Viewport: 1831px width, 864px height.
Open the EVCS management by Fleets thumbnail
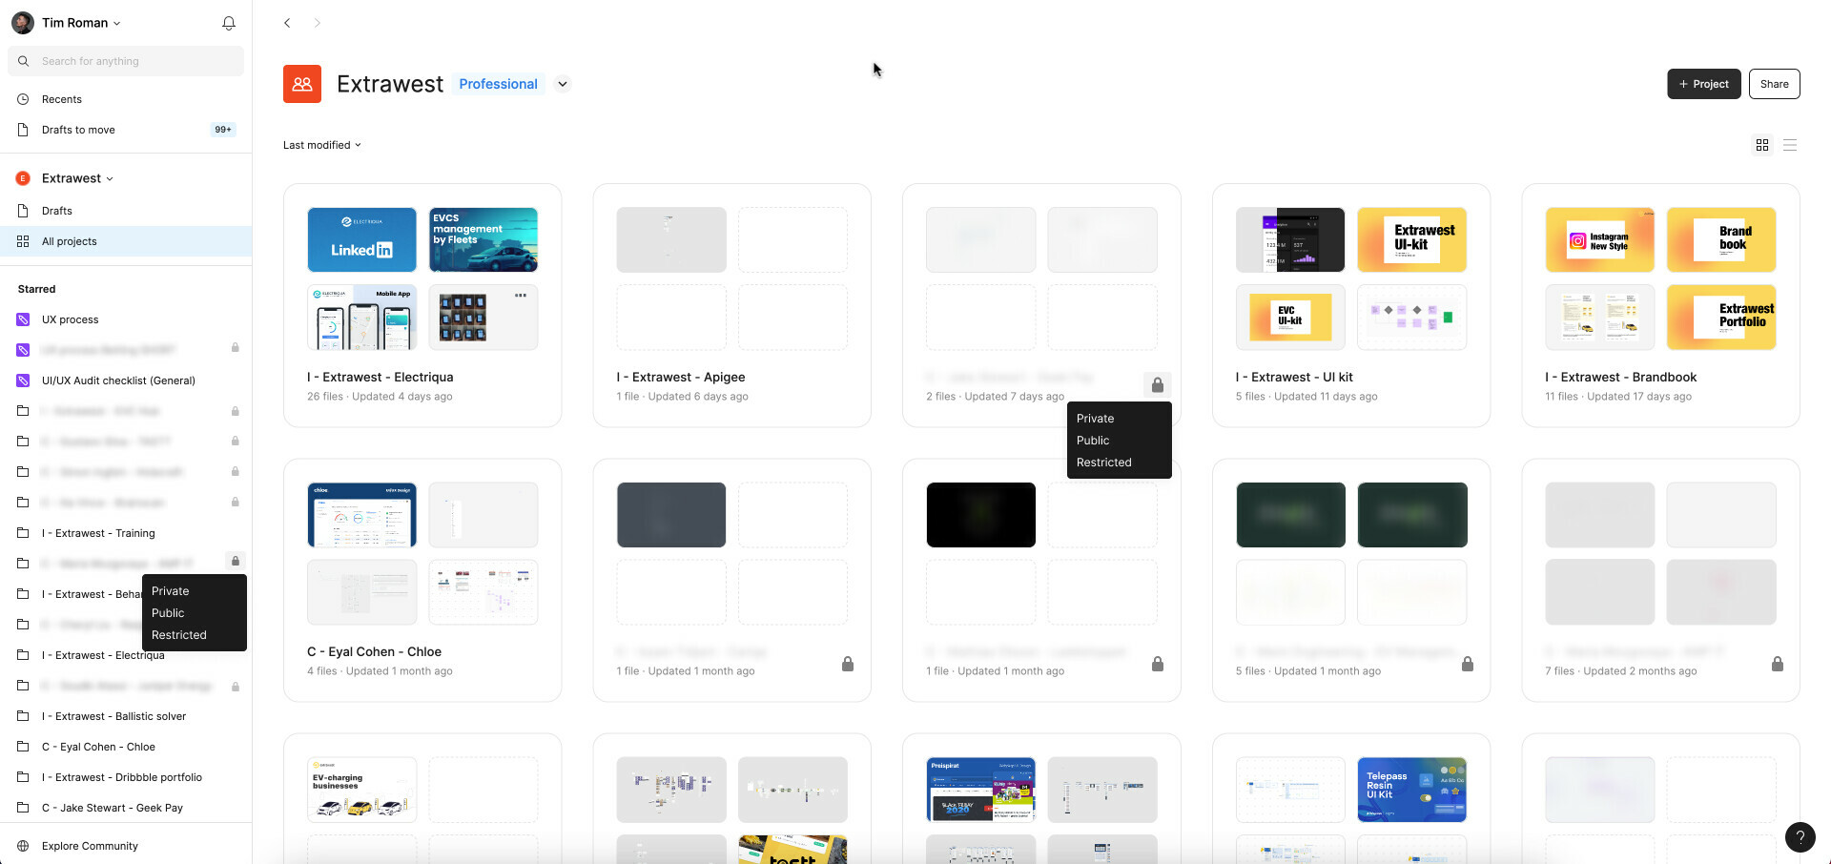click(483, 239)
